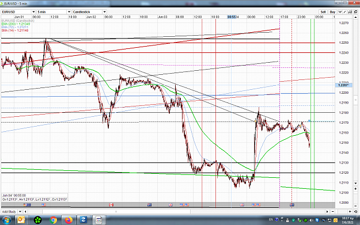This screenshot has width=360, height=225.
Task: Click the volume speaker tray icon
Action: (311, 220)
